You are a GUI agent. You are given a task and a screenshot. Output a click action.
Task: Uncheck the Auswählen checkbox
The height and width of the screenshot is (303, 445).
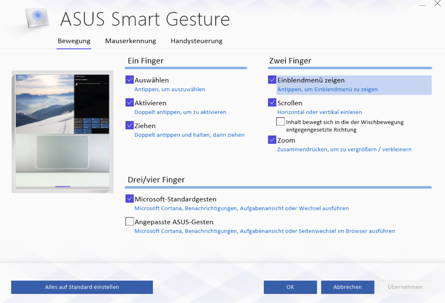pos(130,80)
